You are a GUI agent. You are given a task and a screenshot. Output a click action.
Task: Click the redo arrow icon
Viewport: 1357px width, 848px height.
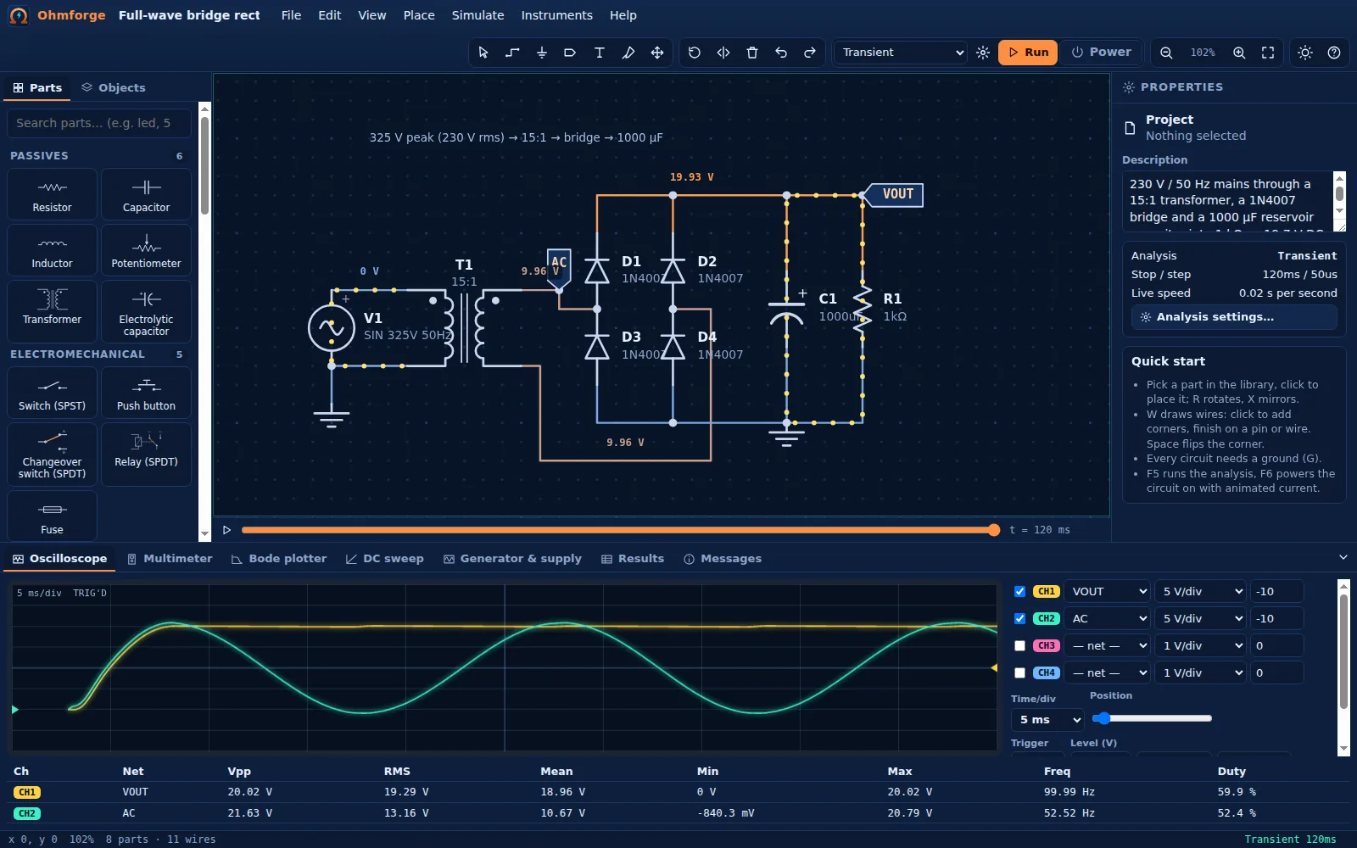[x=810, y=53]
